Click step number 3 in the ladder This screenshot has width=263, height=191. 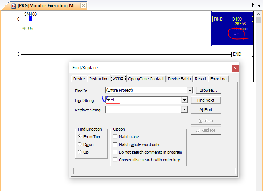click(x=18, y=54)
